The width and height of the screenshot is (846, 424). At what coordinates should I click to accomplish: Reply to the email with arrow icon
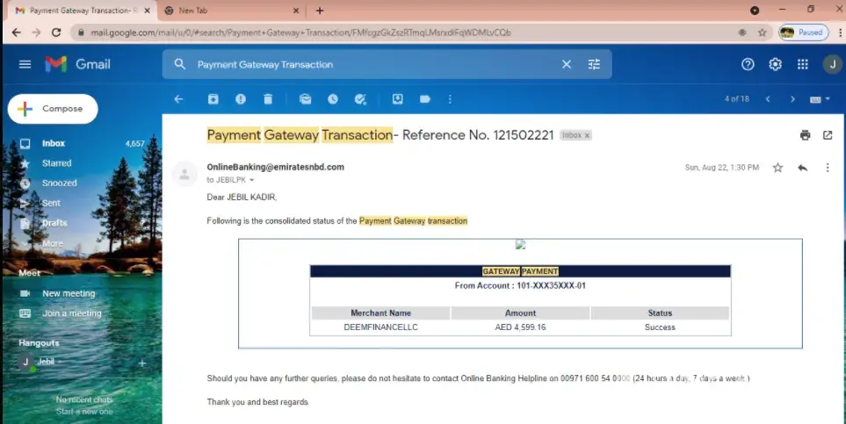click(803, 168)
